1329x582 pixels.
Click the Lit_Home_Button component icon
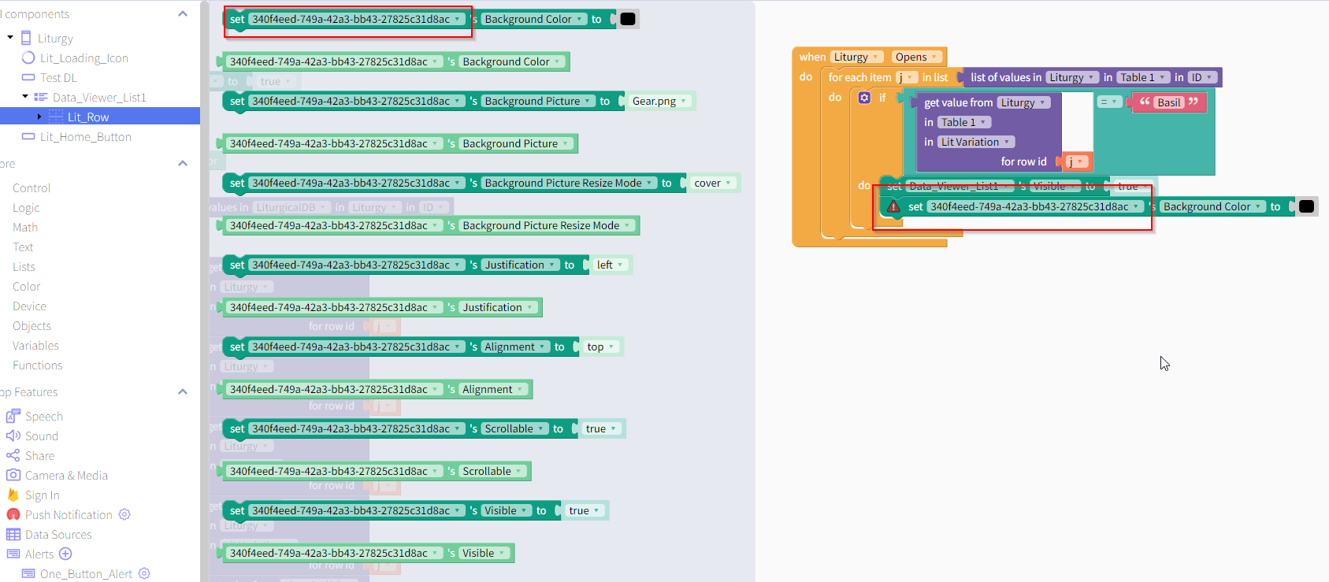coord(28,136)
